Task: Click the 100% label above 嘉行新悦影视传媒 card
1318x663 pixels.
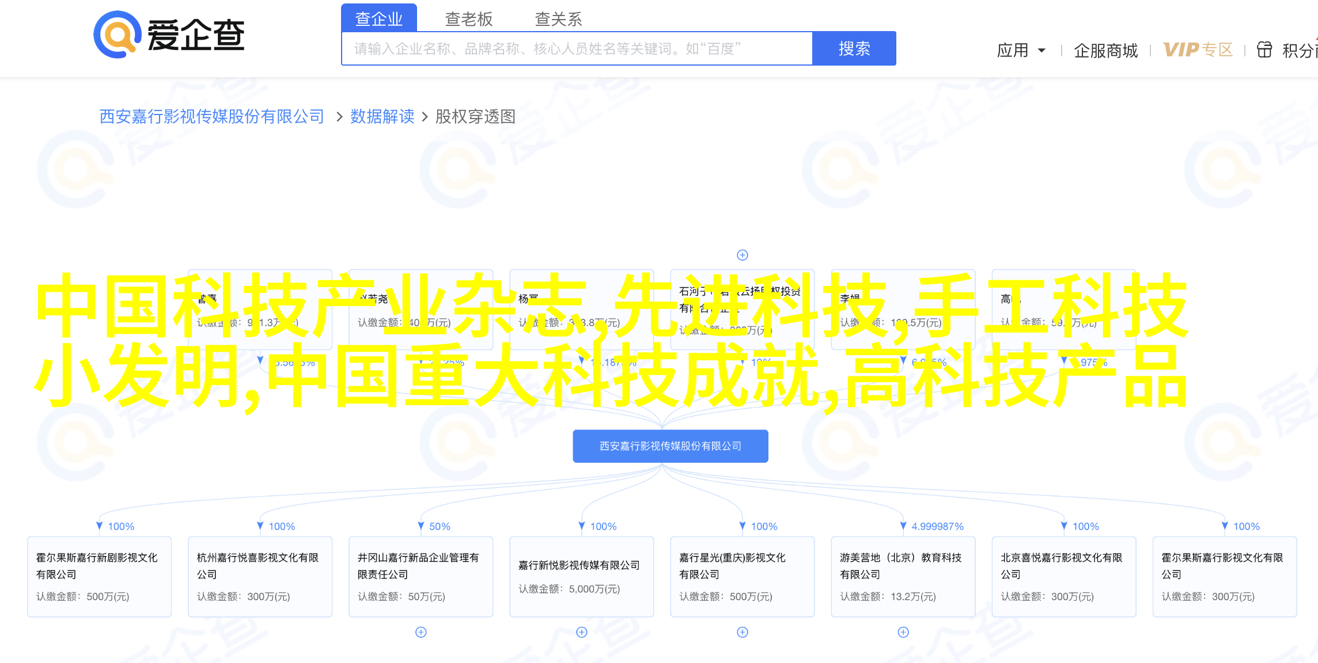Action: [603, 527]
